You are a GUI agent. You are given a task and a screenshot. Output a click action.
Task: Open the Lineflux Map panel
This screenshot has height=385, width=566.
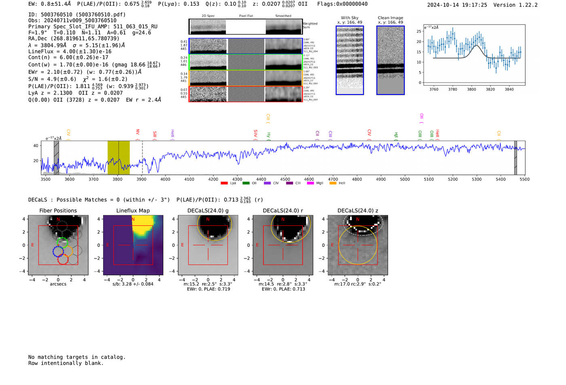tap(133, 245)
